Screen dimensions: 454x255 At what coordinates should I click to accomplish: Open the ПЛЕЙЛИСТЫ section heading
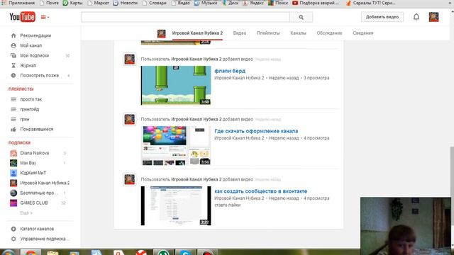coord(21,89)
